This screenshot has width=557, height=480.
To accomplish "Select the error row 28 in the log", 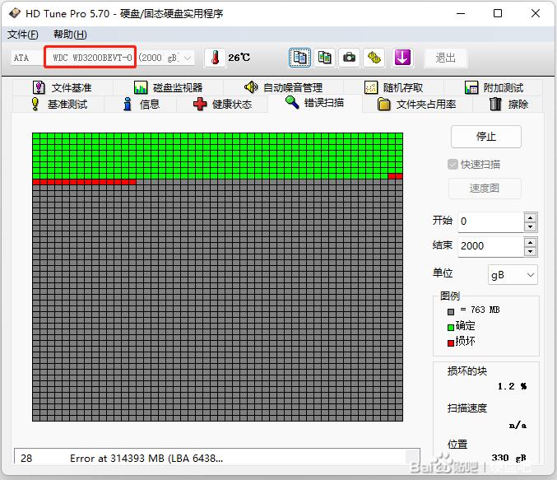I will pyautogui.click(x=210, y=459).
